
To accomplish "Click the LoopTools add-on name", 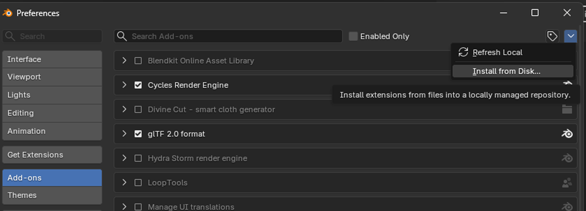I will point(168,183).
